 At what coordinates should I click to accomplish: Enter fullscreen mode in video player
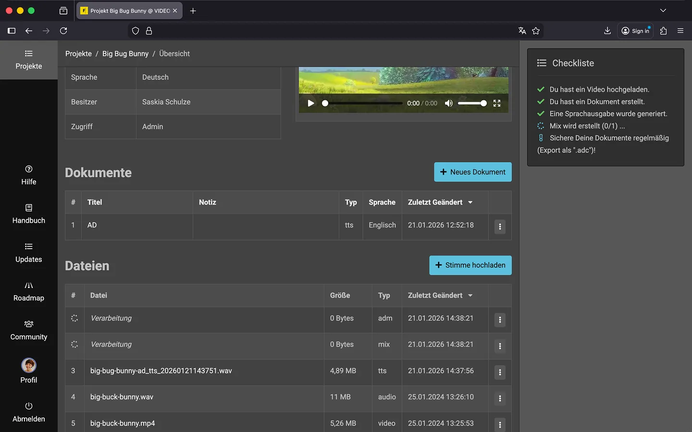[497, 103]
